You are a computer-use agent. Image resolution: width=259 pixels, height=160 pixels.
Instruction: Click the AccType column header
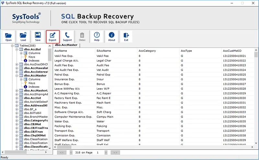(x=200, y=51)
